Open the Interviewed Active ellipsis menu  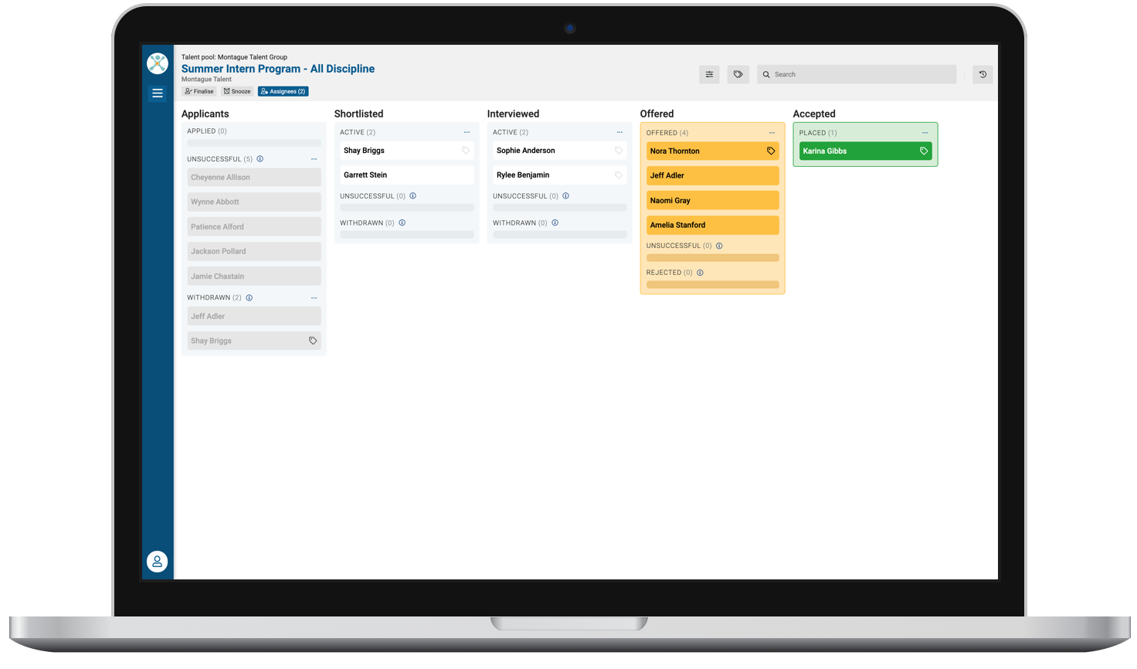click(x=619, y=132)
